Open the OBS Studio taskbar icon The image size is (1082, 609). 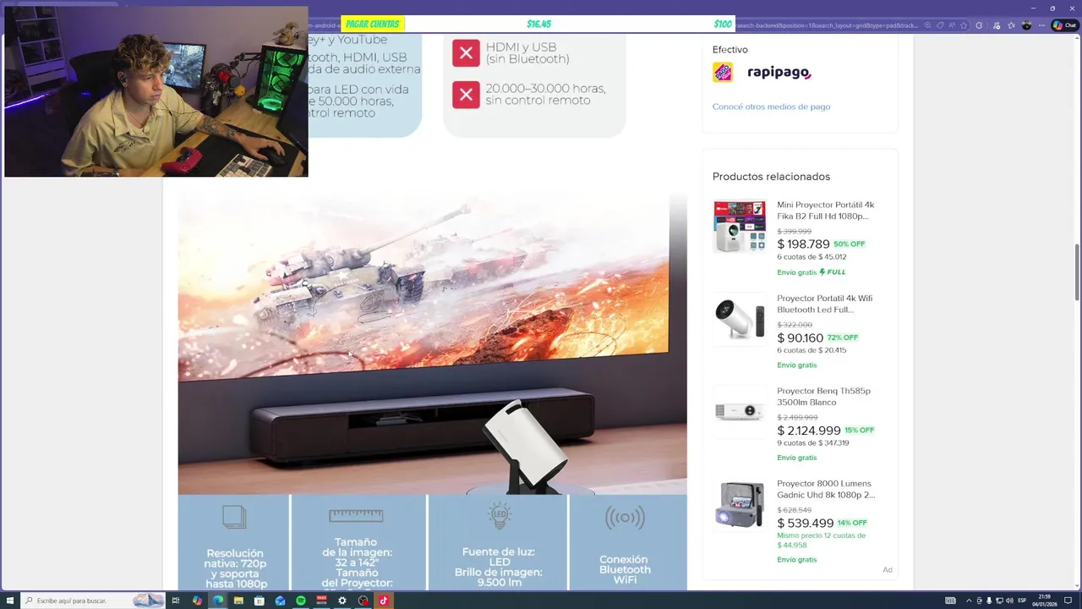[363, 601]
